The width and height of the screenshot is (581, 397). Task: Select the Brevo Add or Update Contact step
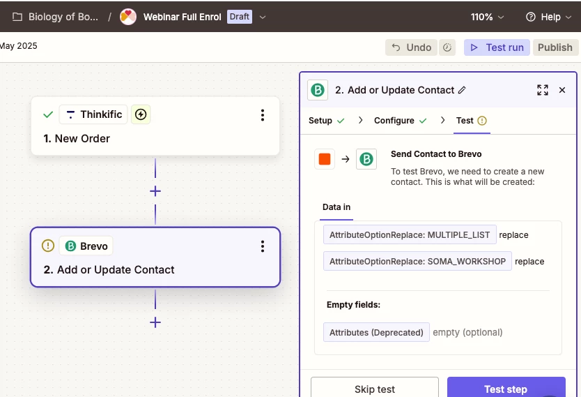click(155, 257)
